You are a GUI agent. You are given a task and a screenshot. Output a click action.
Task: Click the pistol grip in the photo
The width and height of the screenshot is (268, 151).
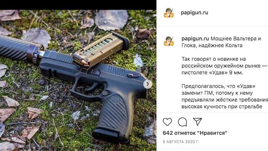[x=113, y=118]
